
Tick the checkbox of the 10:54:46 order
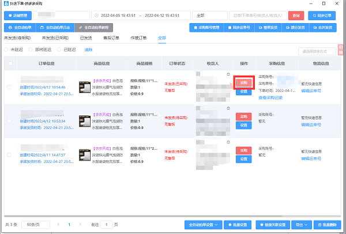9,87
